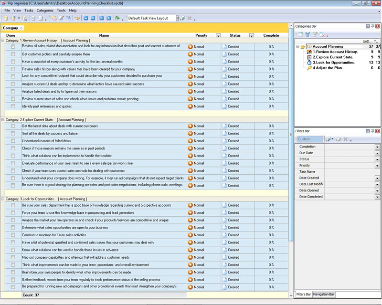Mark 'Construct a roadmap for future sales' done
Screen dimensions: 382x305
click(13, 235)
